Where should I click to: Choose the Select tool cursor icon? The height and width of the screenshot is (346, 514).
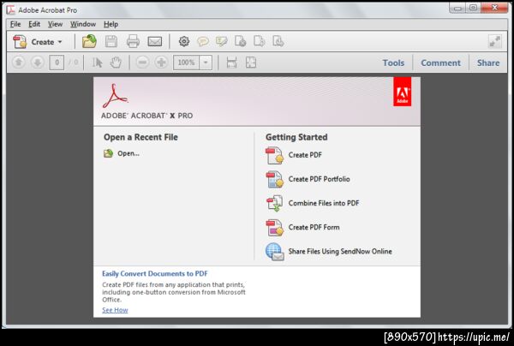point(97,63)
